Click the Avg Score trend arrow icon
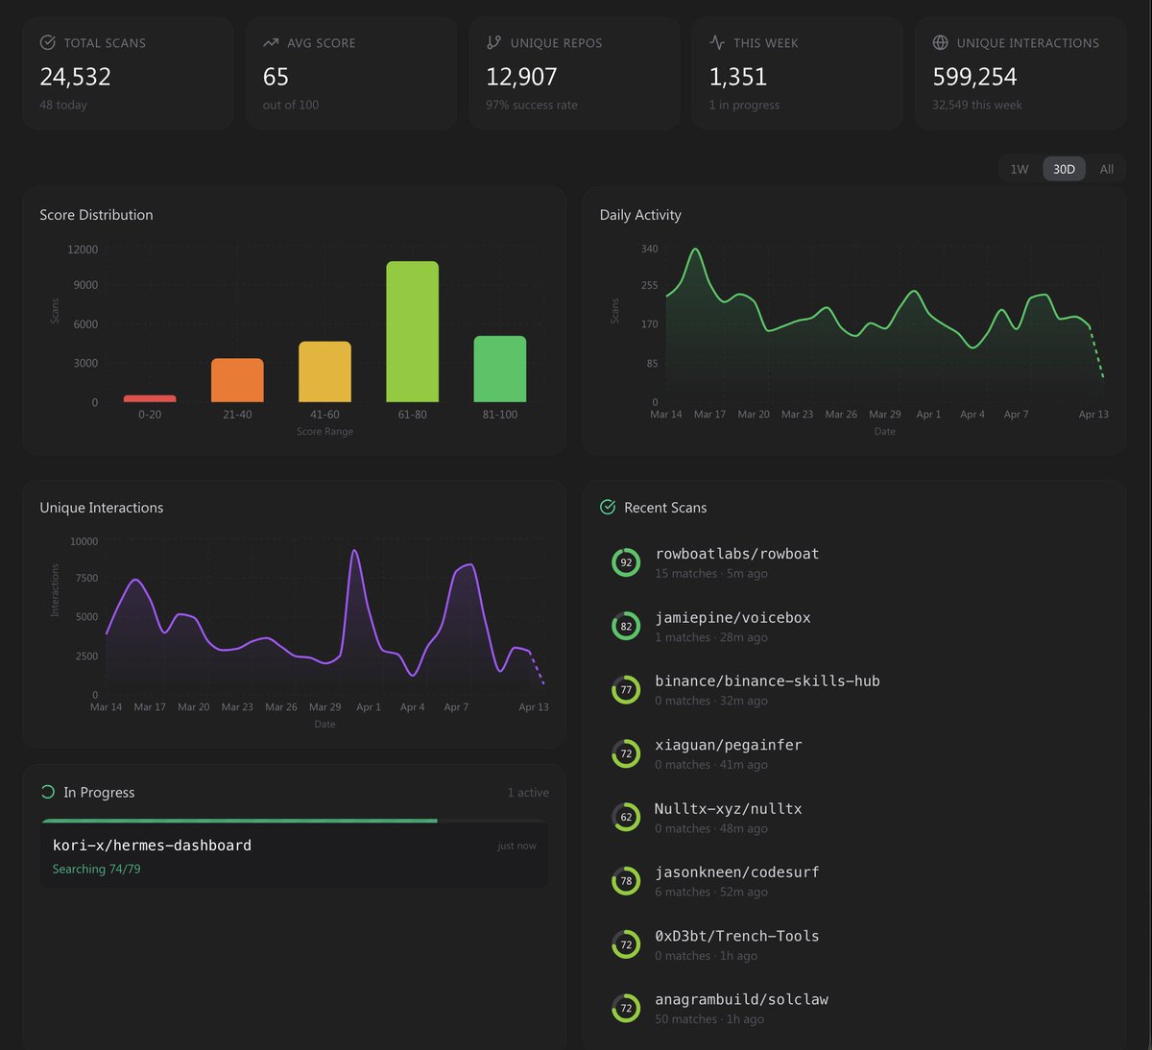 click(x=269, y=42)
